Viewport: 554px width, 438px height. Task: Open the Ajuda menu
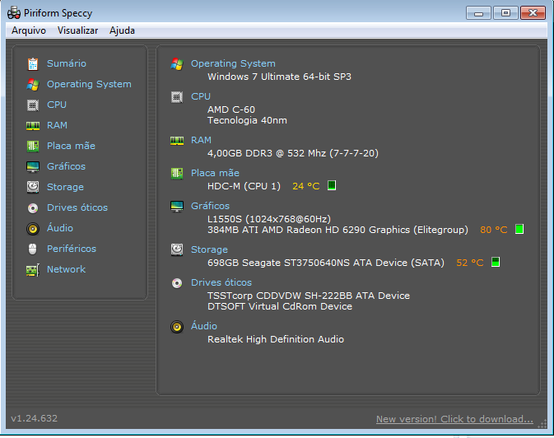(122, 30)
